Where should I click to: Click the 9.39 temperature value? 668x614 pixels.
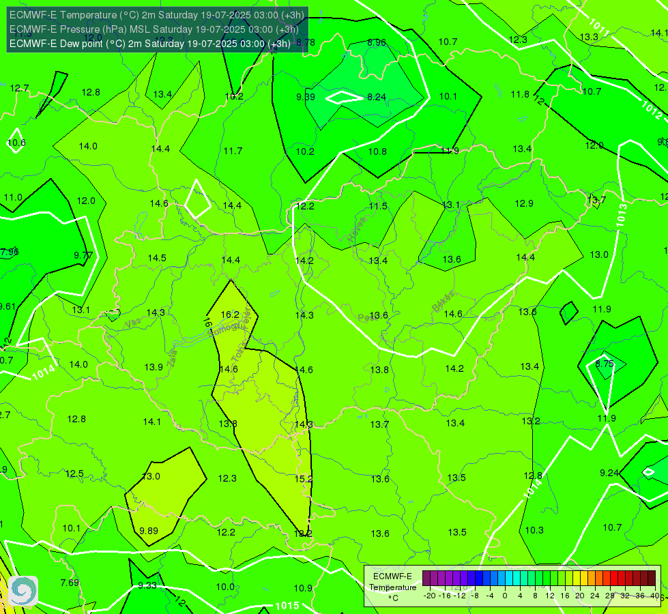tap(306, 97)
